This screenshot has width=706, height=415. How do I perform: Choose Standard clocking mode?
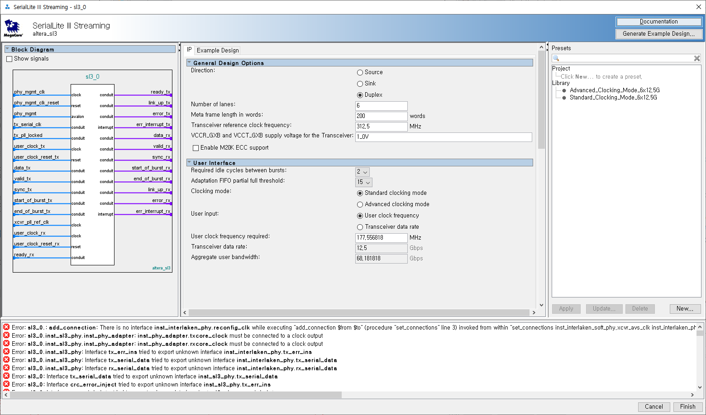(360, 193)
